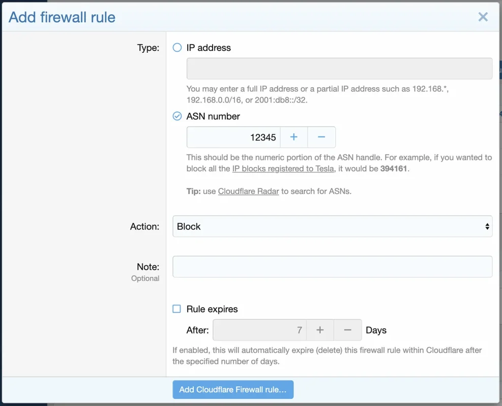Viewport: 502px width, 406px height.
Task: Click the "Note:" field label
Action: coord(147,266)
